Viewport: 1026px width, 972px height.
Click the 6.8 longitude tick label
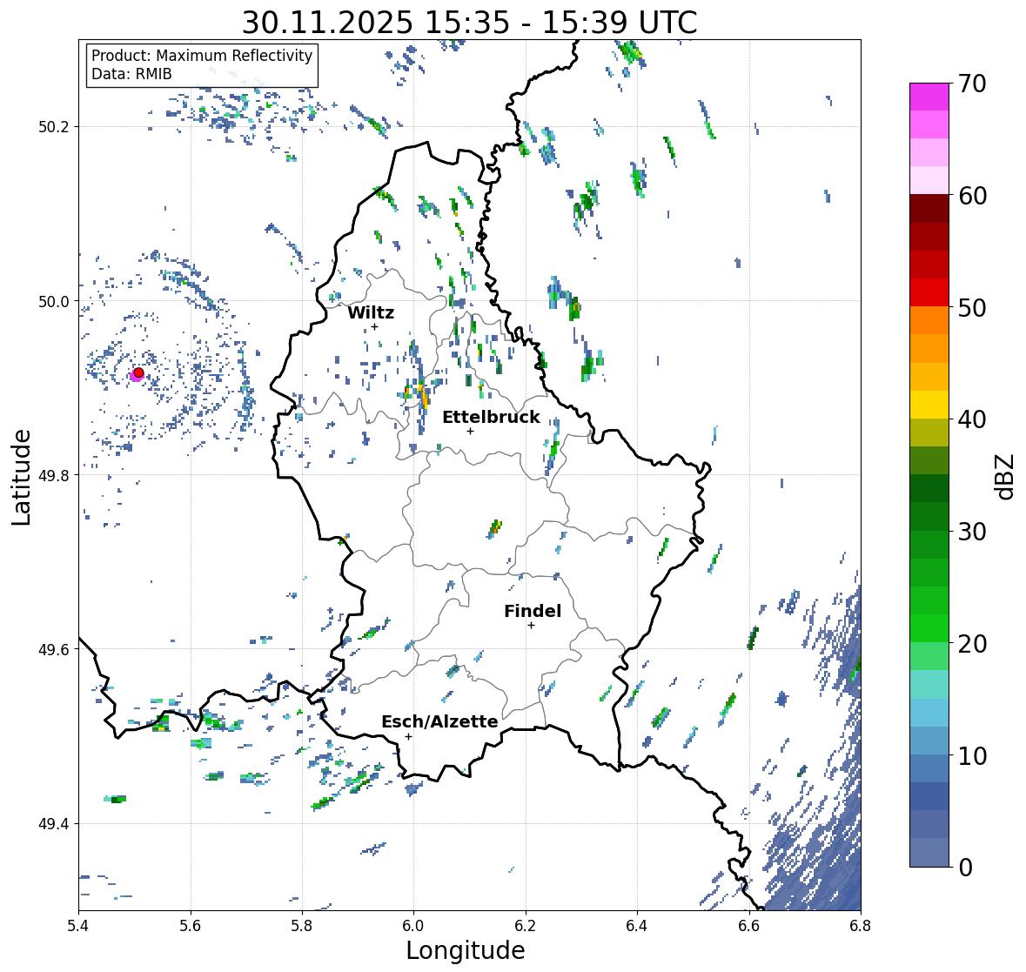tap(861, 926)
